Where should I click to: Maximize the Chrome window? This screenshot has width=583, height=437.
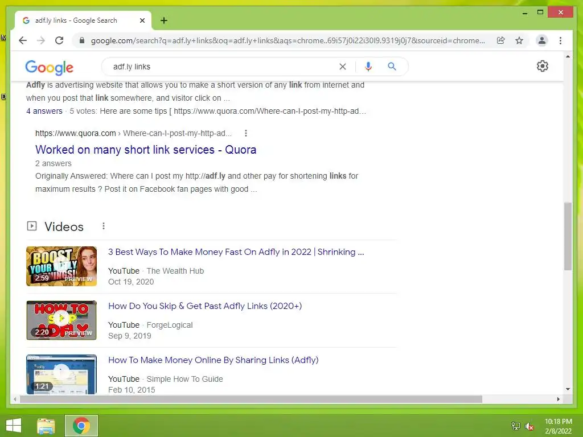click(x=540, y=13)
